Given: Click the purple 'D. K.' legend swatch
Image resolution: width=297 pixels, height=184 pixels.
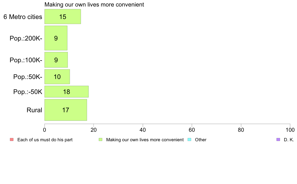Looking at the screenshot, I should (x=278, y=140).
